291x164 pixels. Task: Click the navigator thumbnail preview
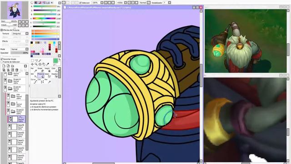[15, 10]
